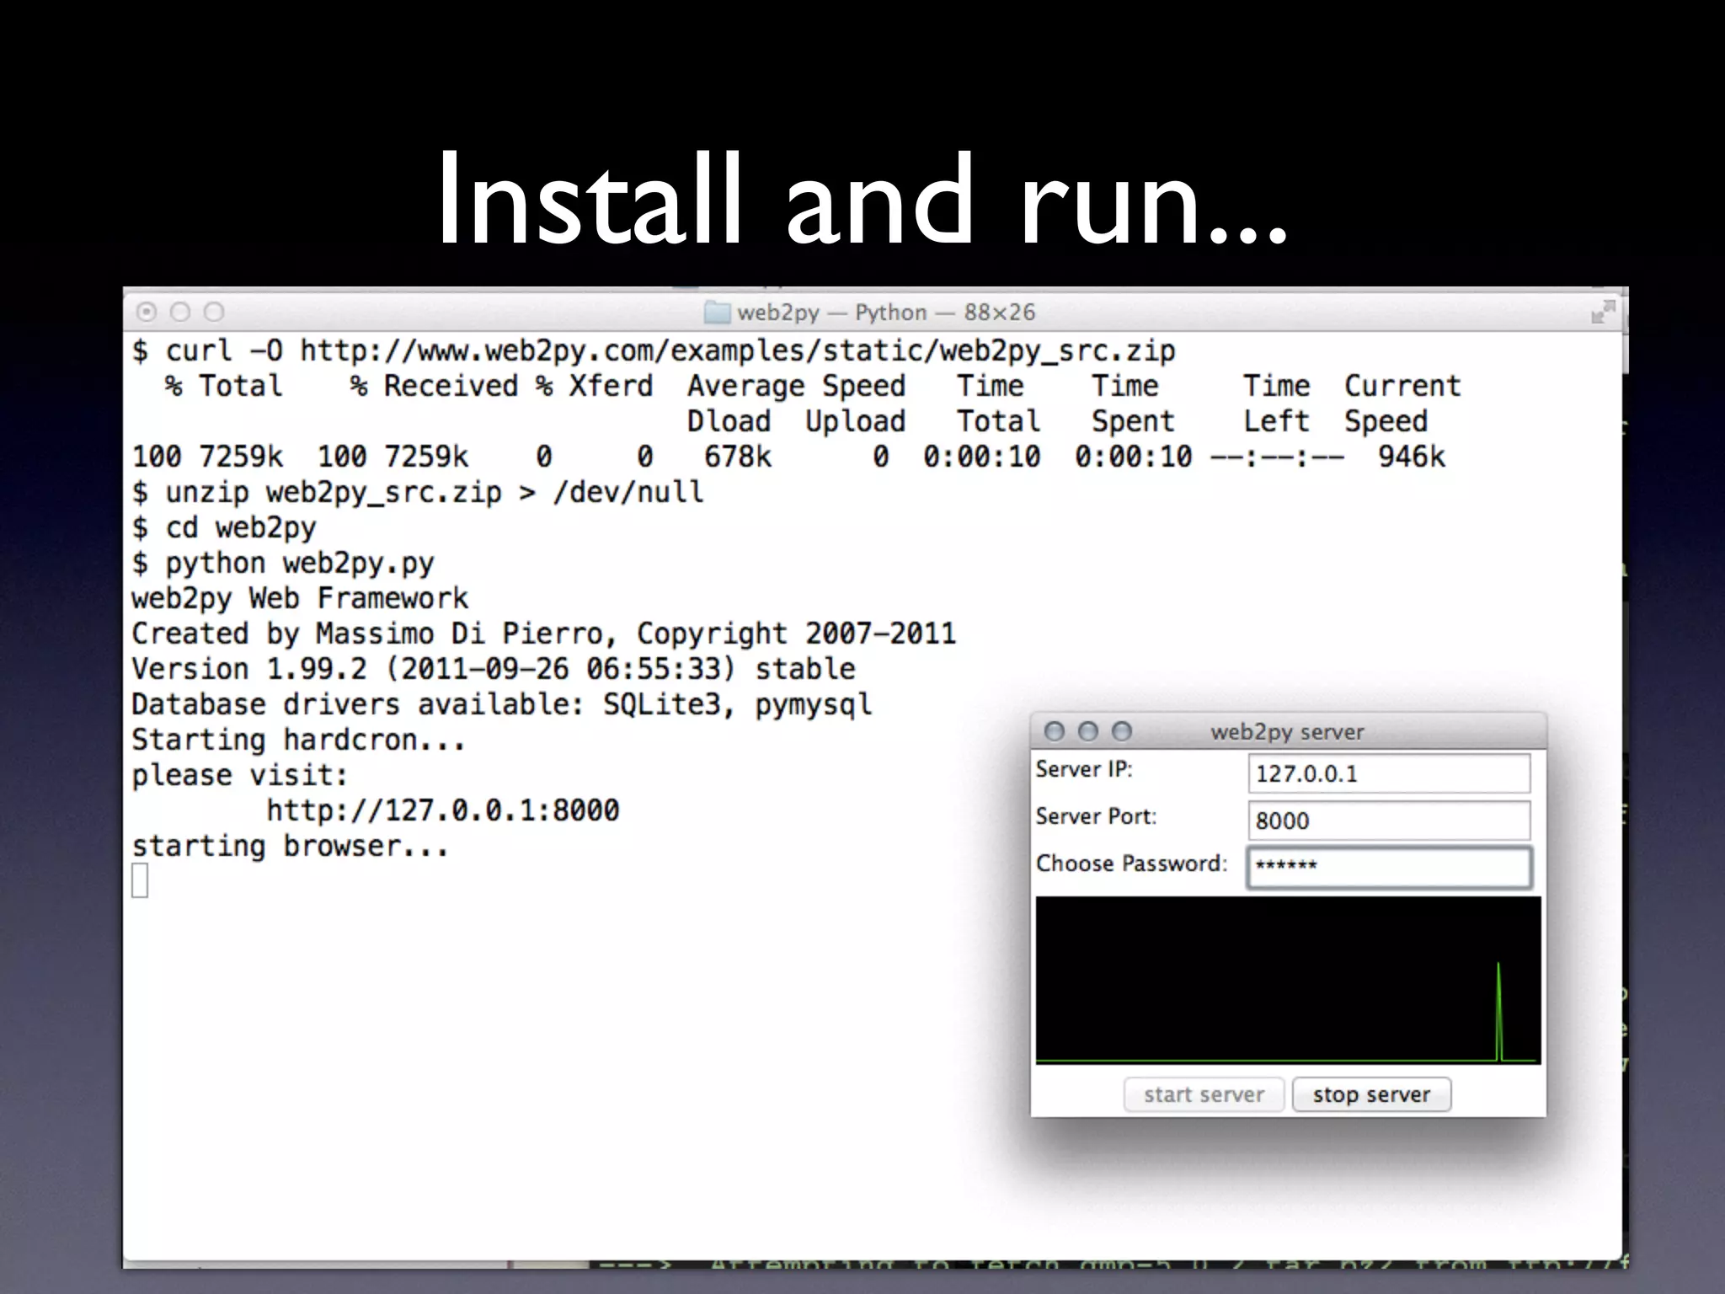Zoom the web2py server window

tap(1121, 731)
